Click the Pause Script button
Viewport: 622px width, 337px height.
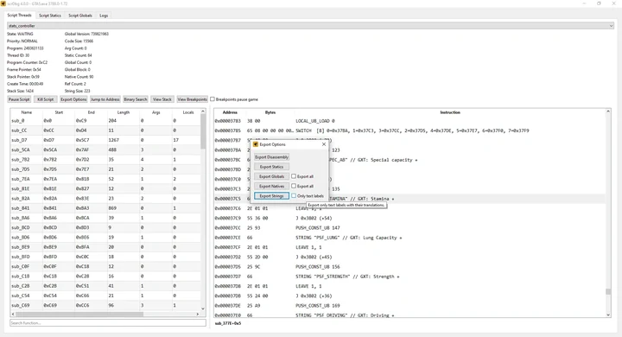pos(19,99)
